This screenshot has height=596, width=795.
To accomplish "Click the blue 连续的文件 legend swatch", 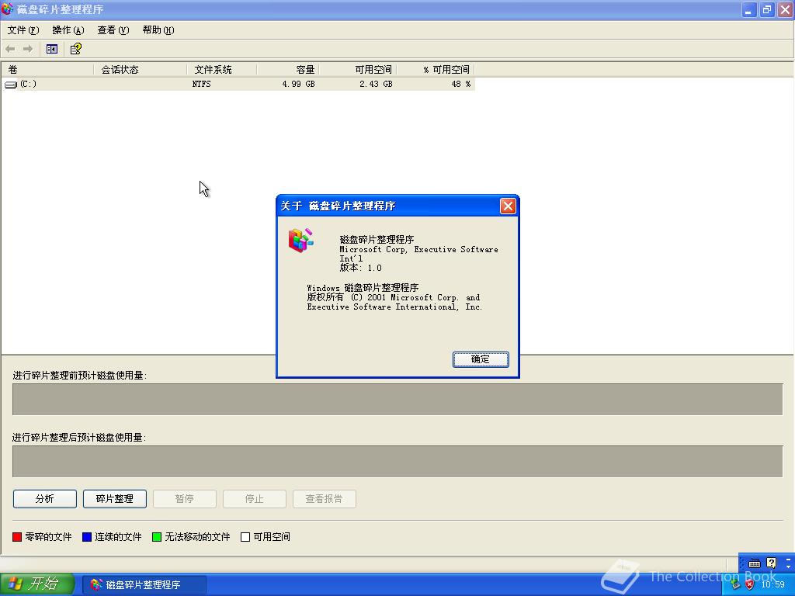I will pyautogui.click(x=87, y=537).
